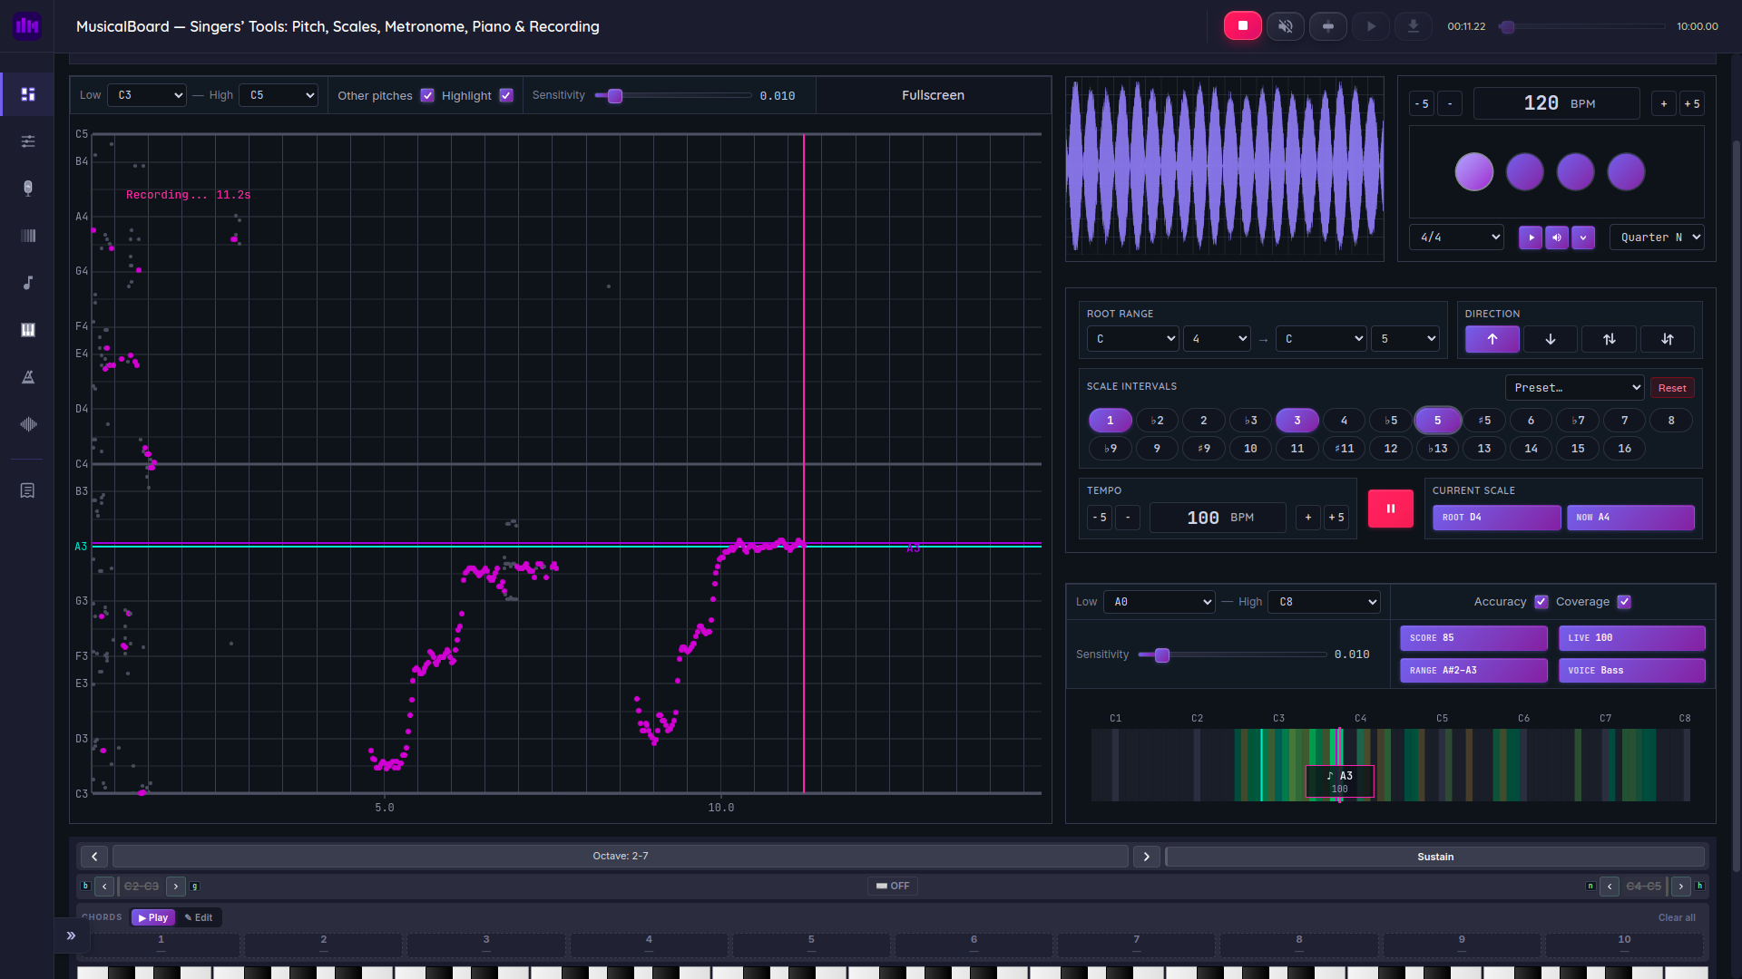The image size is (1742, 979).
Task: Set scale direction to down-then-up arrows
Action: click(1668, 339)
